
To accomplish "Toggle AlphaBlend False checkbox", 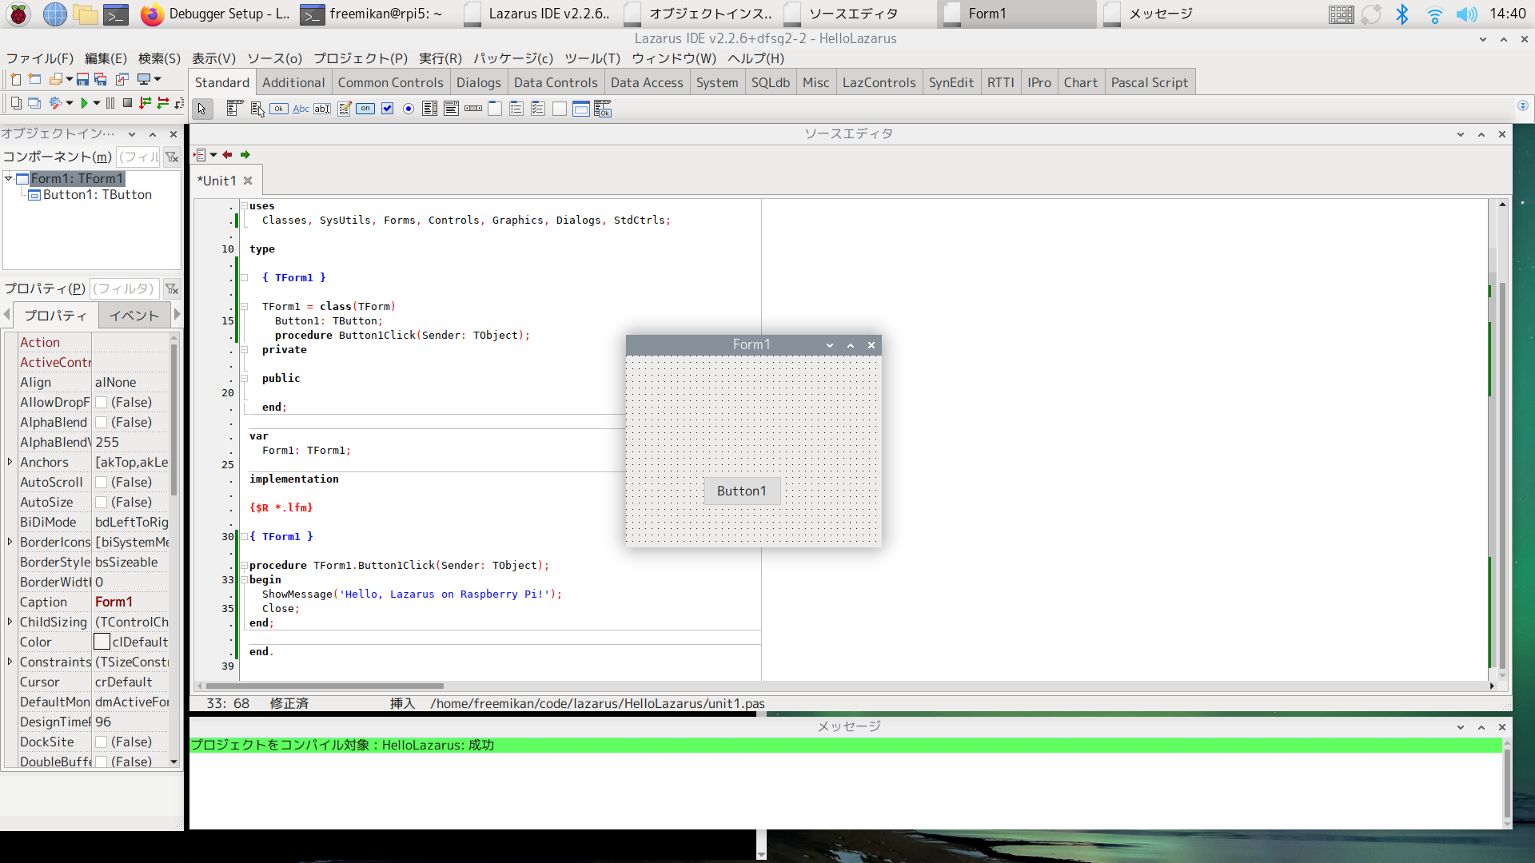I will point(102,423).
